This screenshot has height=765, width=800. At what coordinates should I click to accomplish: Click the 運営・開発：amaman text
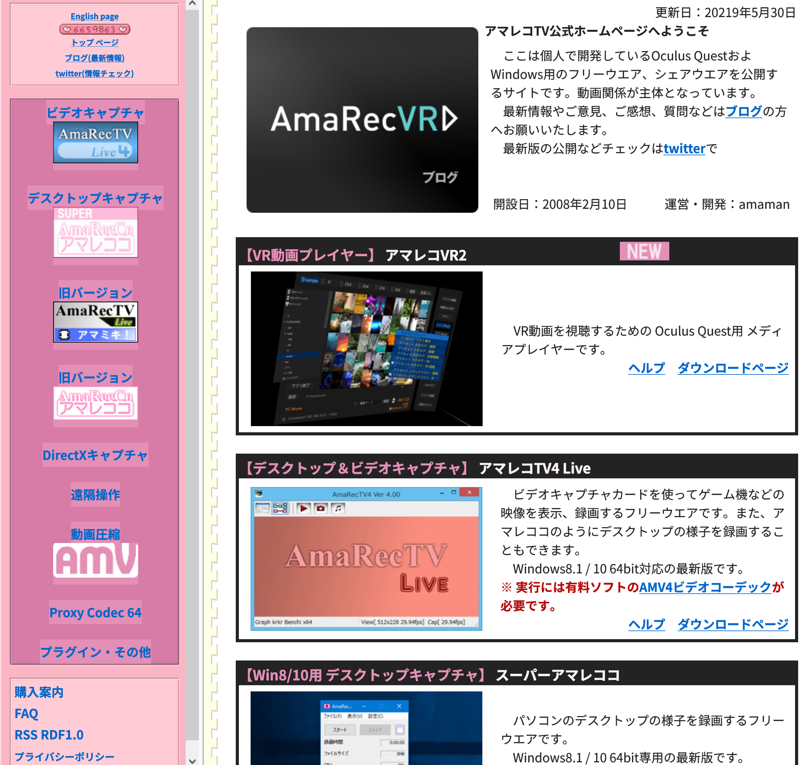[x=727, y=204]
